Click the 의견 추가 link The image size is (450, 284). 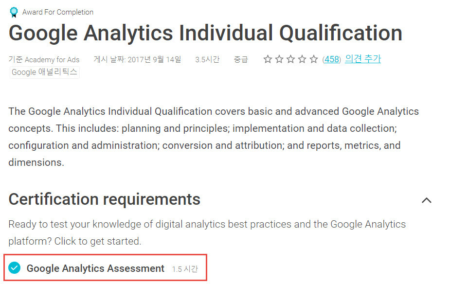point(363,59)
